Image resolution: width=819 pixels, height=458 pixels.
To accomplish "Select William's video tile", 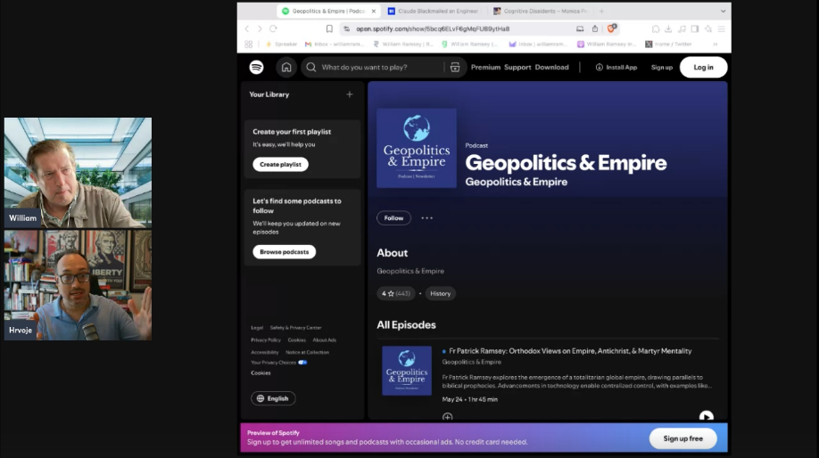I will click(78, 173).
